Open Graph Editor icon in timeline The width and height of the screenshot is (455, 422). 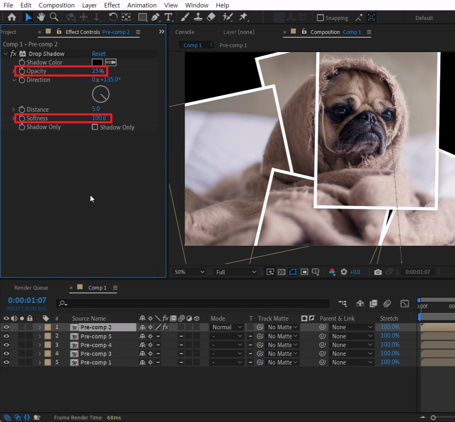(404, 304)
